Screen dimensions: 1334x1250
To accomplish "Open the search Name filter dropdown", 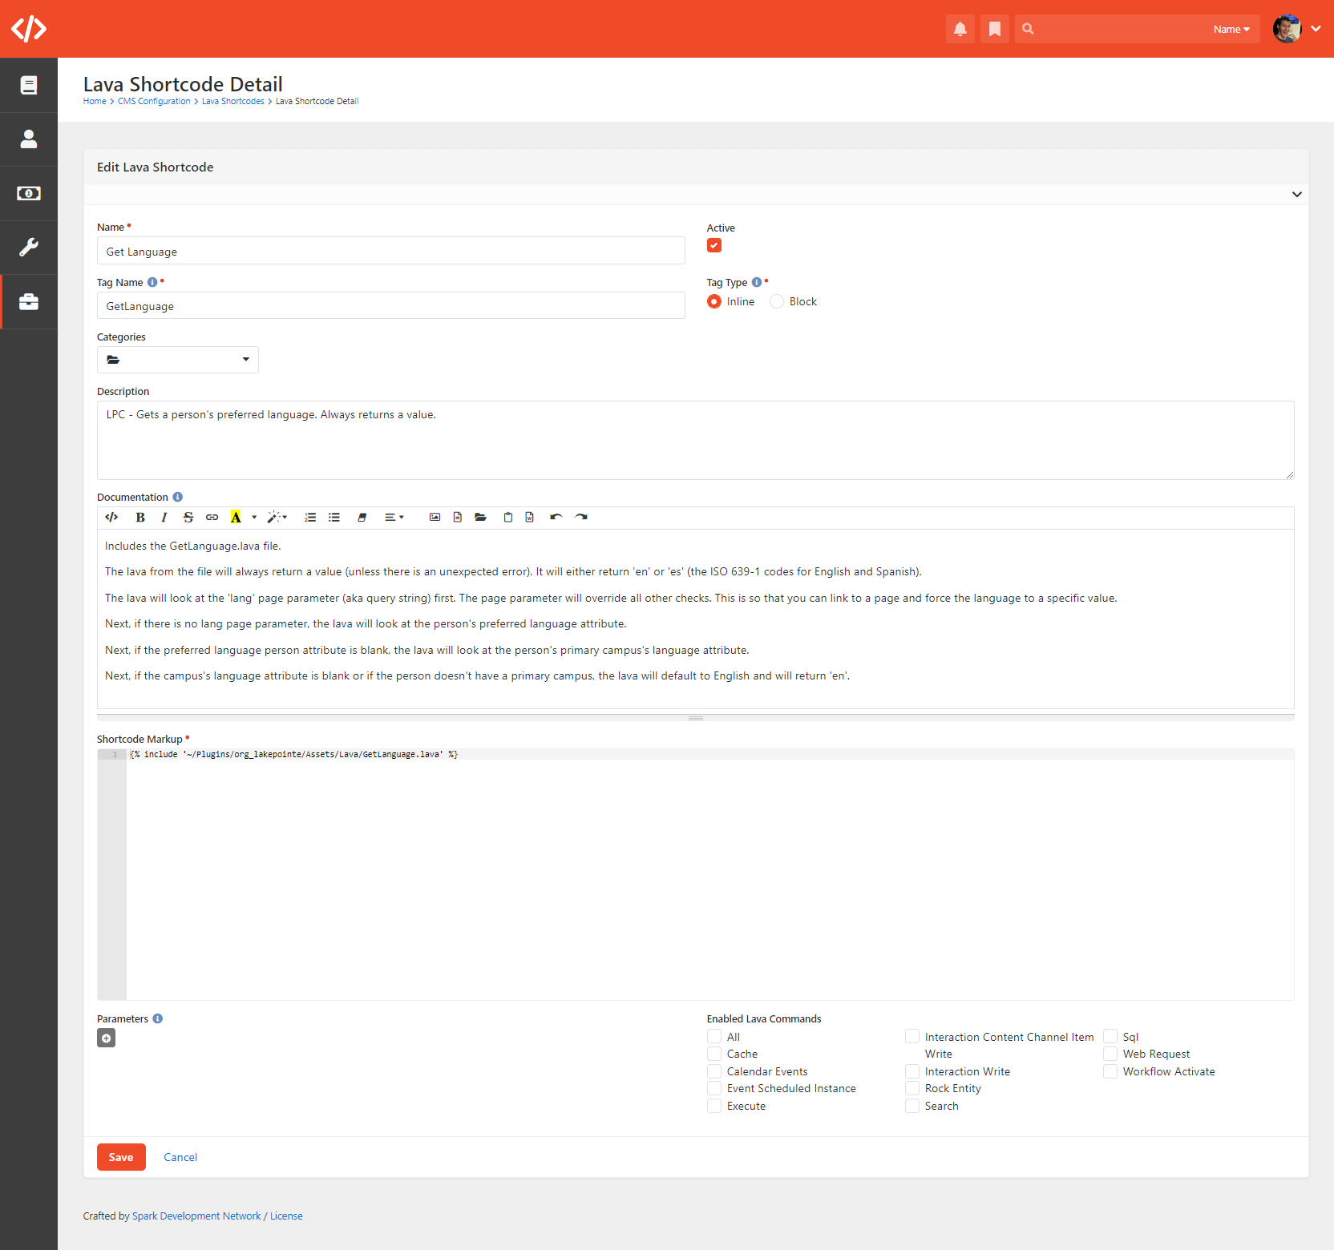I will point(1231,30).
